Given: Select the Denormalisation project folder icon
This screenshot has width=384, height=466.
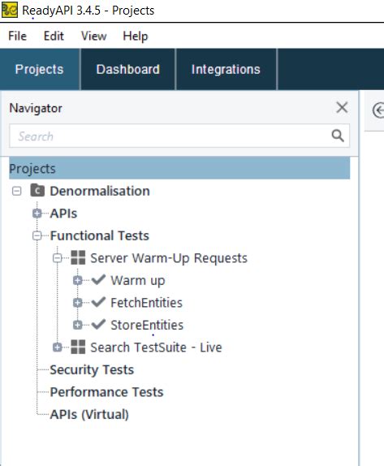Looking at the screenshot, I should coord(37,191).
